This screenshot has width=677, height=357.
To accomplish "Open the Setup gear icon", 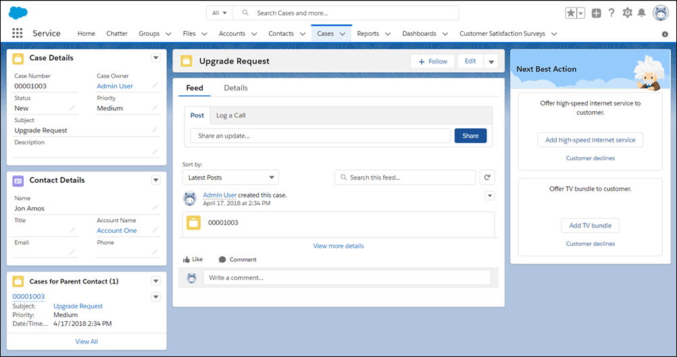I will pos(628,13).
